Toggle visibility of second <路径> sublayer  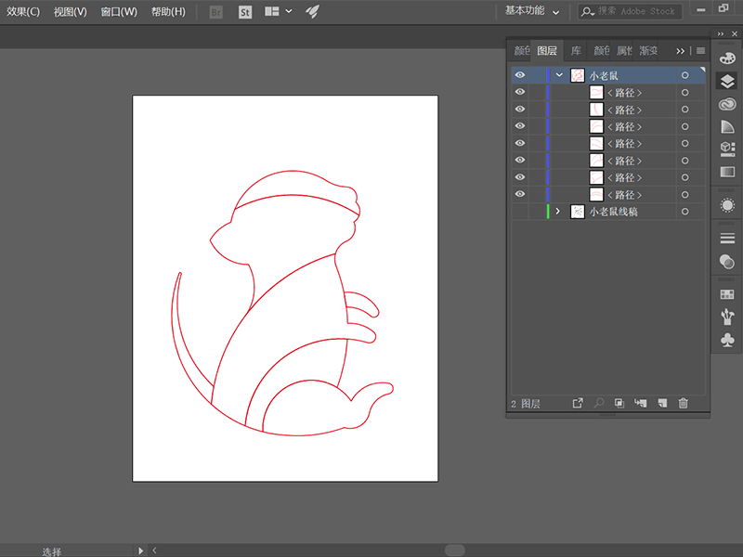tap(520, 109)
